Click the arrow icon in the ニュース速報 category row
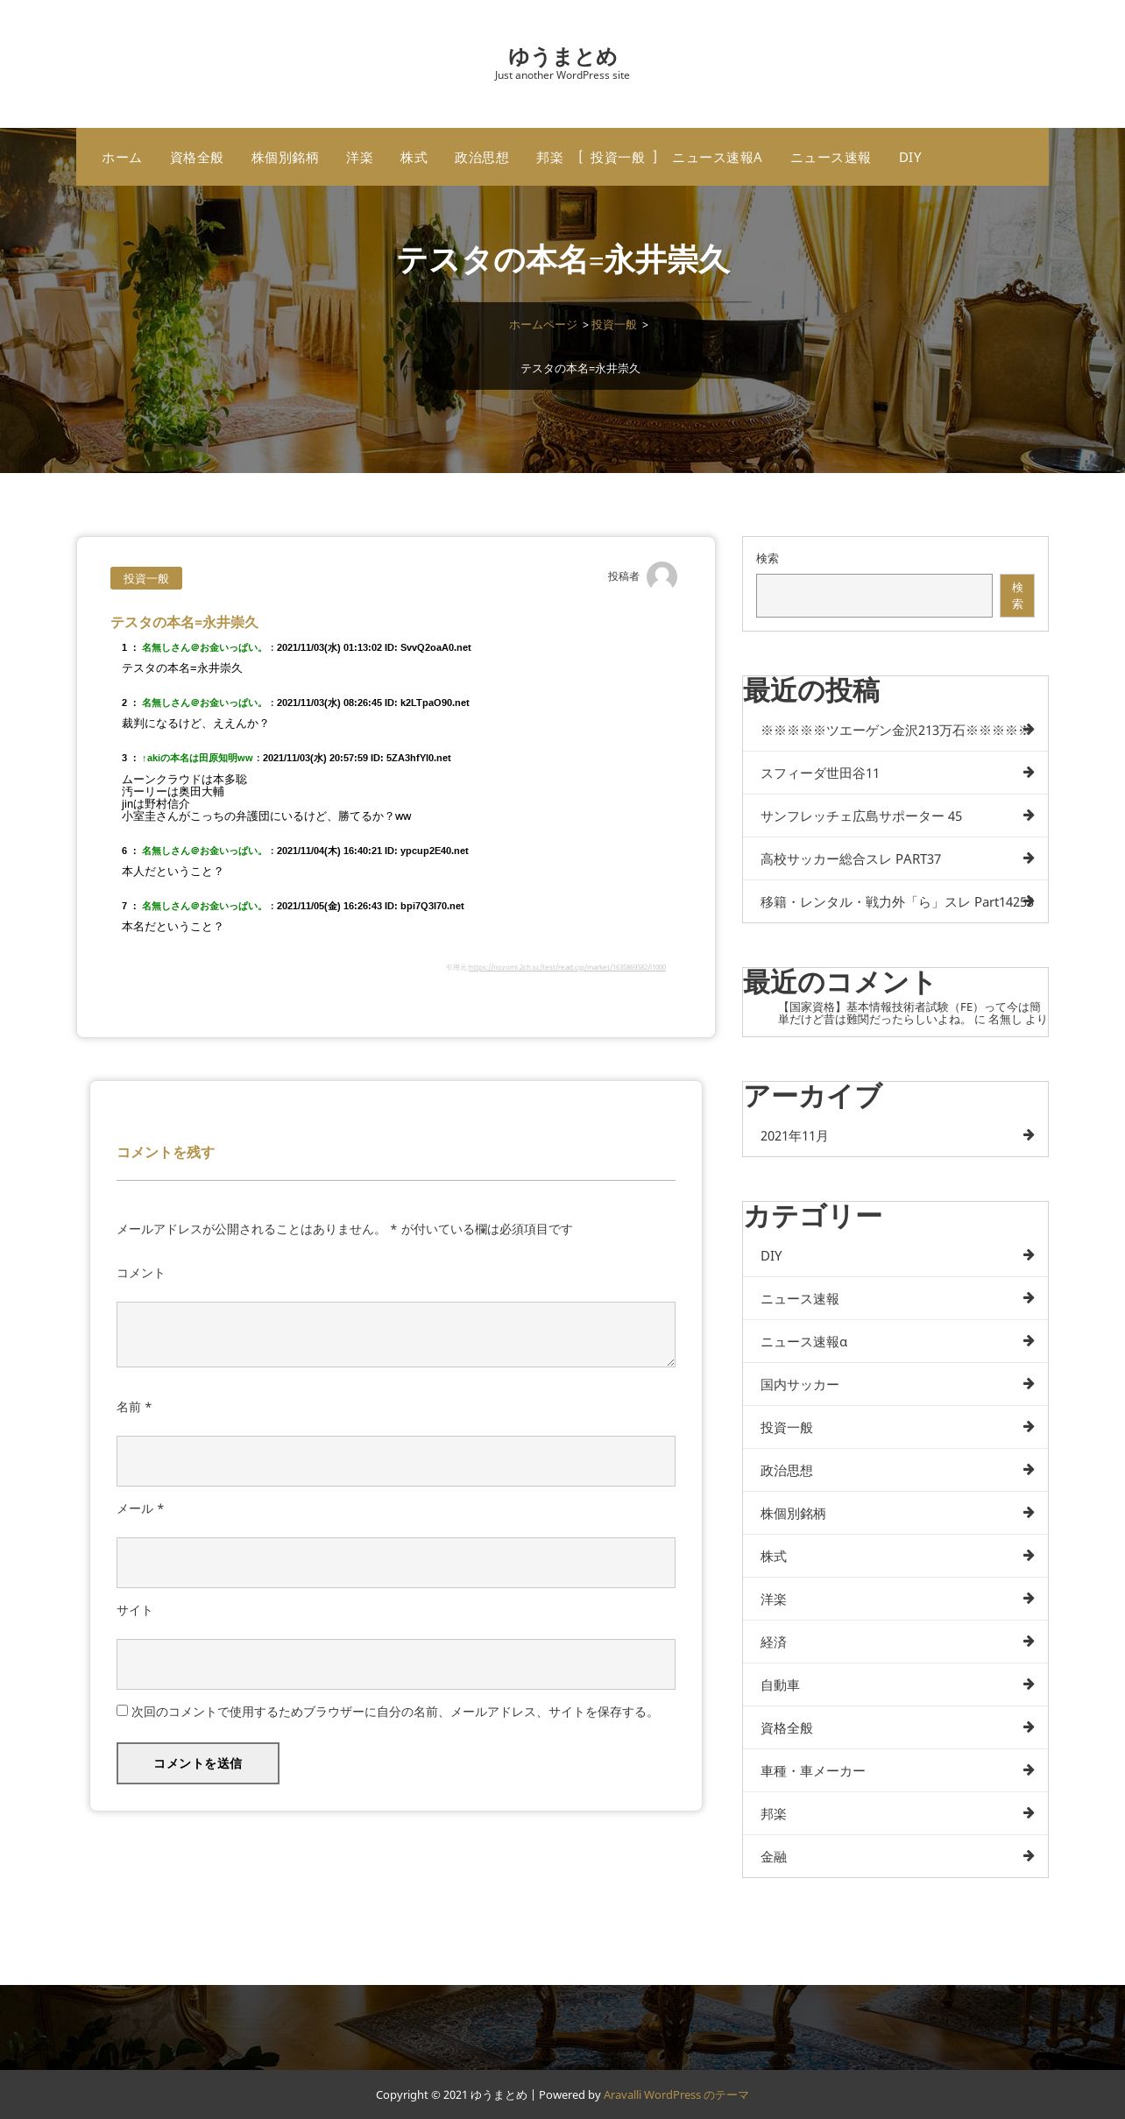This screenshot has height=2119, width=1125. [1029, 1297]
